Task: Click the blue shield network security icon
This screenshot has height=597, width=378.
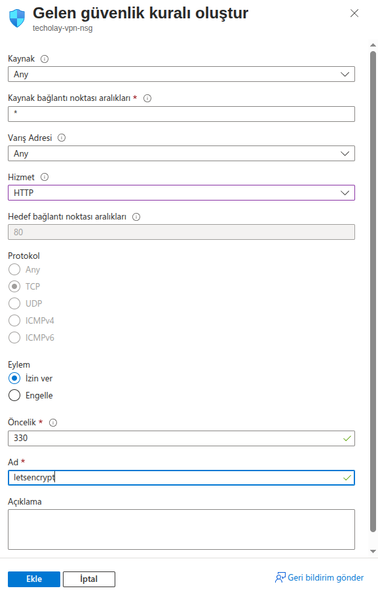Action: coord(17,18)
